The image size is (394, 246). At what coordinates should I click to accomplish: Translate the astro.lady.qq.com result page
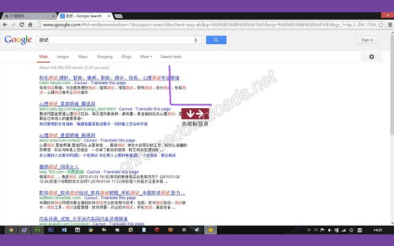tap(153, 109)
